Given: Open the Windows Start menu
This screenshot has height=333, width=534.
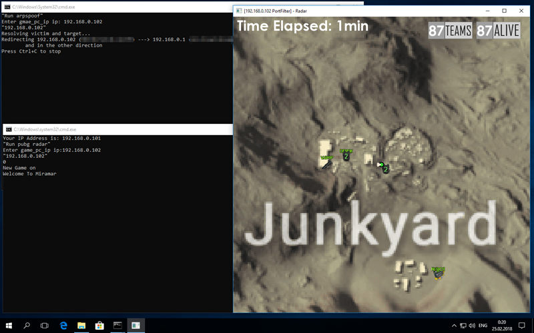Looking at the screenshot, I should [x=9, y=326].
